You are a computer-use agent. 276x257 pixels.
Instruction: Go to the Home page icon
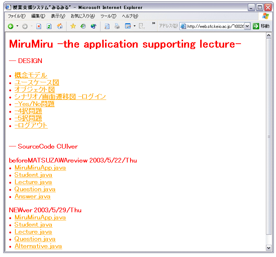pyautogui.click(x=60, y=26)
